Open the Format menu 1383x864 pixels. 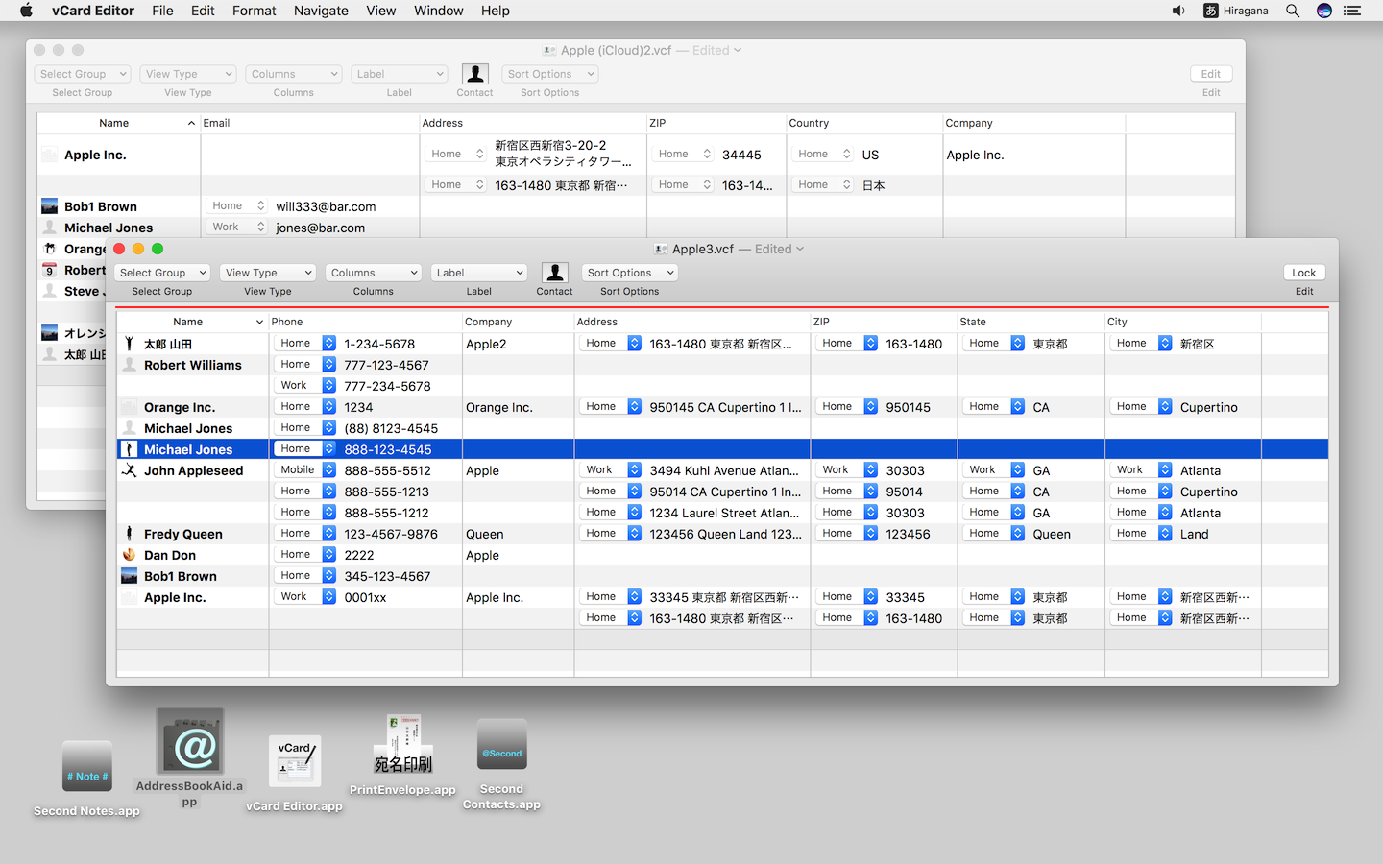tap(254, 11)
